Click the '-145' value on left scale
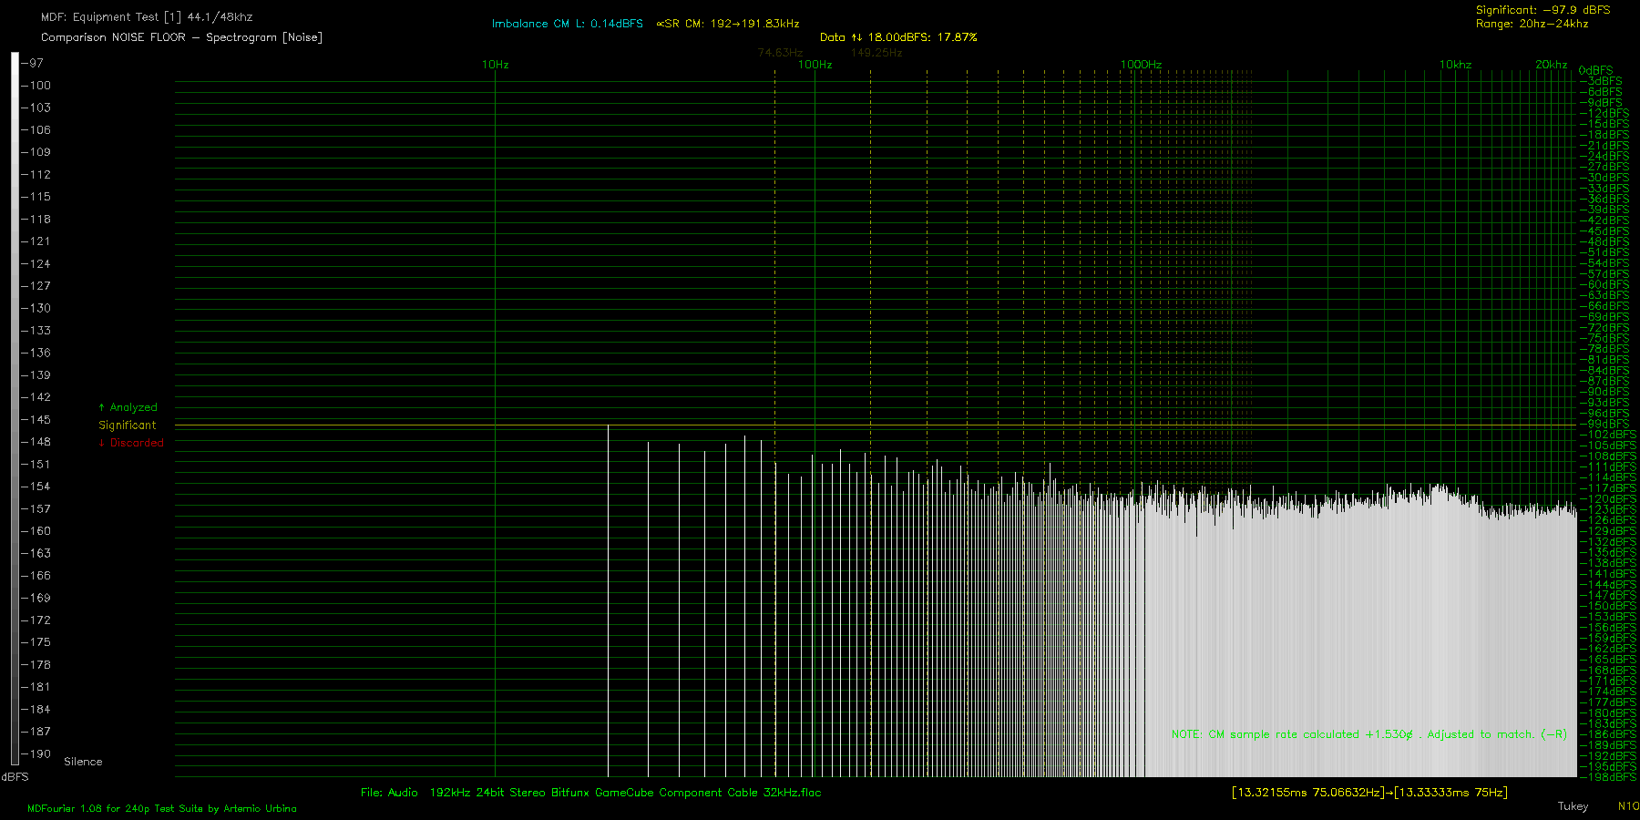This screenshot has height=820, width=1640. (36, 420)
